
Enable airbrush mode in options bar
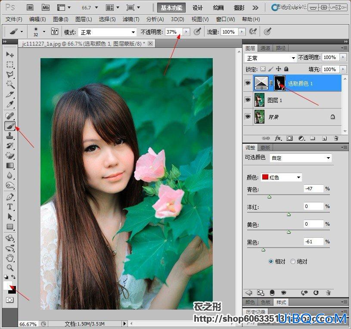tap(253, 31)
